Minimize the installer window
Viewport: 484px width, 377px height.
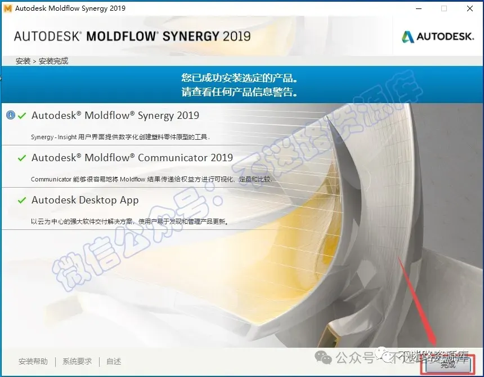(x=419, y=8)
